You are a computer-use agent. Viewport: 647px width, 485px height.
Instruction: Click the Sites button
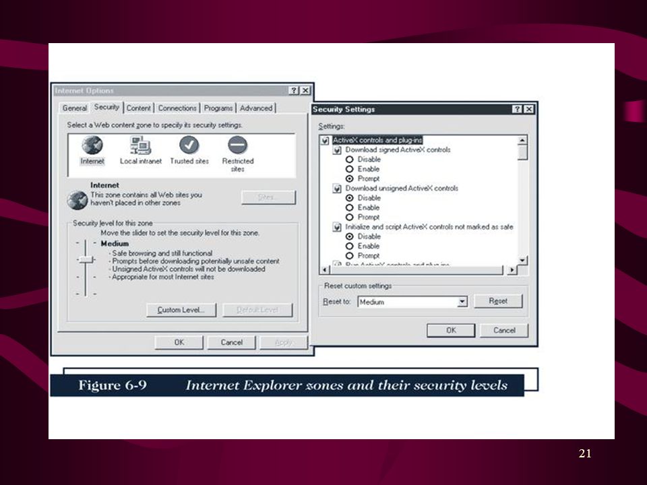pos(268,197)
